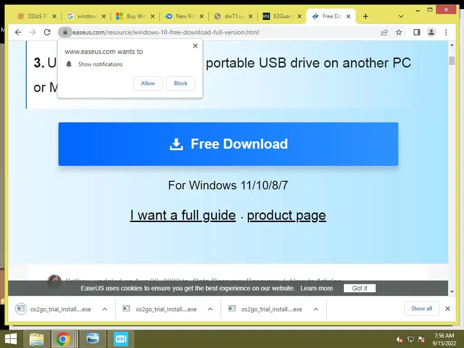The width and height of the screenshot is (464, 348).
Task: Dismiss the notification permission popup
Action: click(195, 46)
